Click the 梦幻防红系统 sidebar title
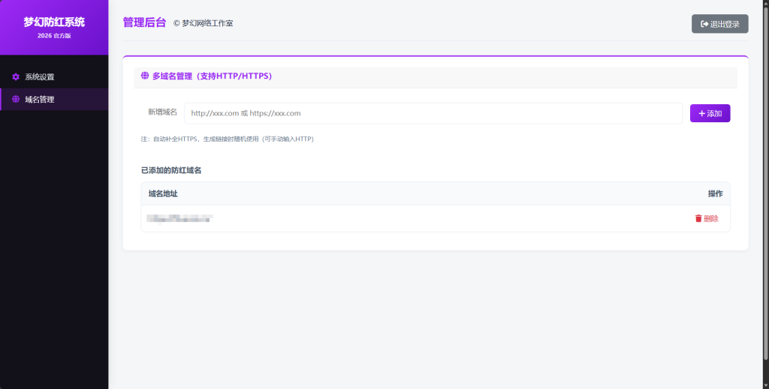Viewport: 769px width, 389px height. tap(54, 22)
